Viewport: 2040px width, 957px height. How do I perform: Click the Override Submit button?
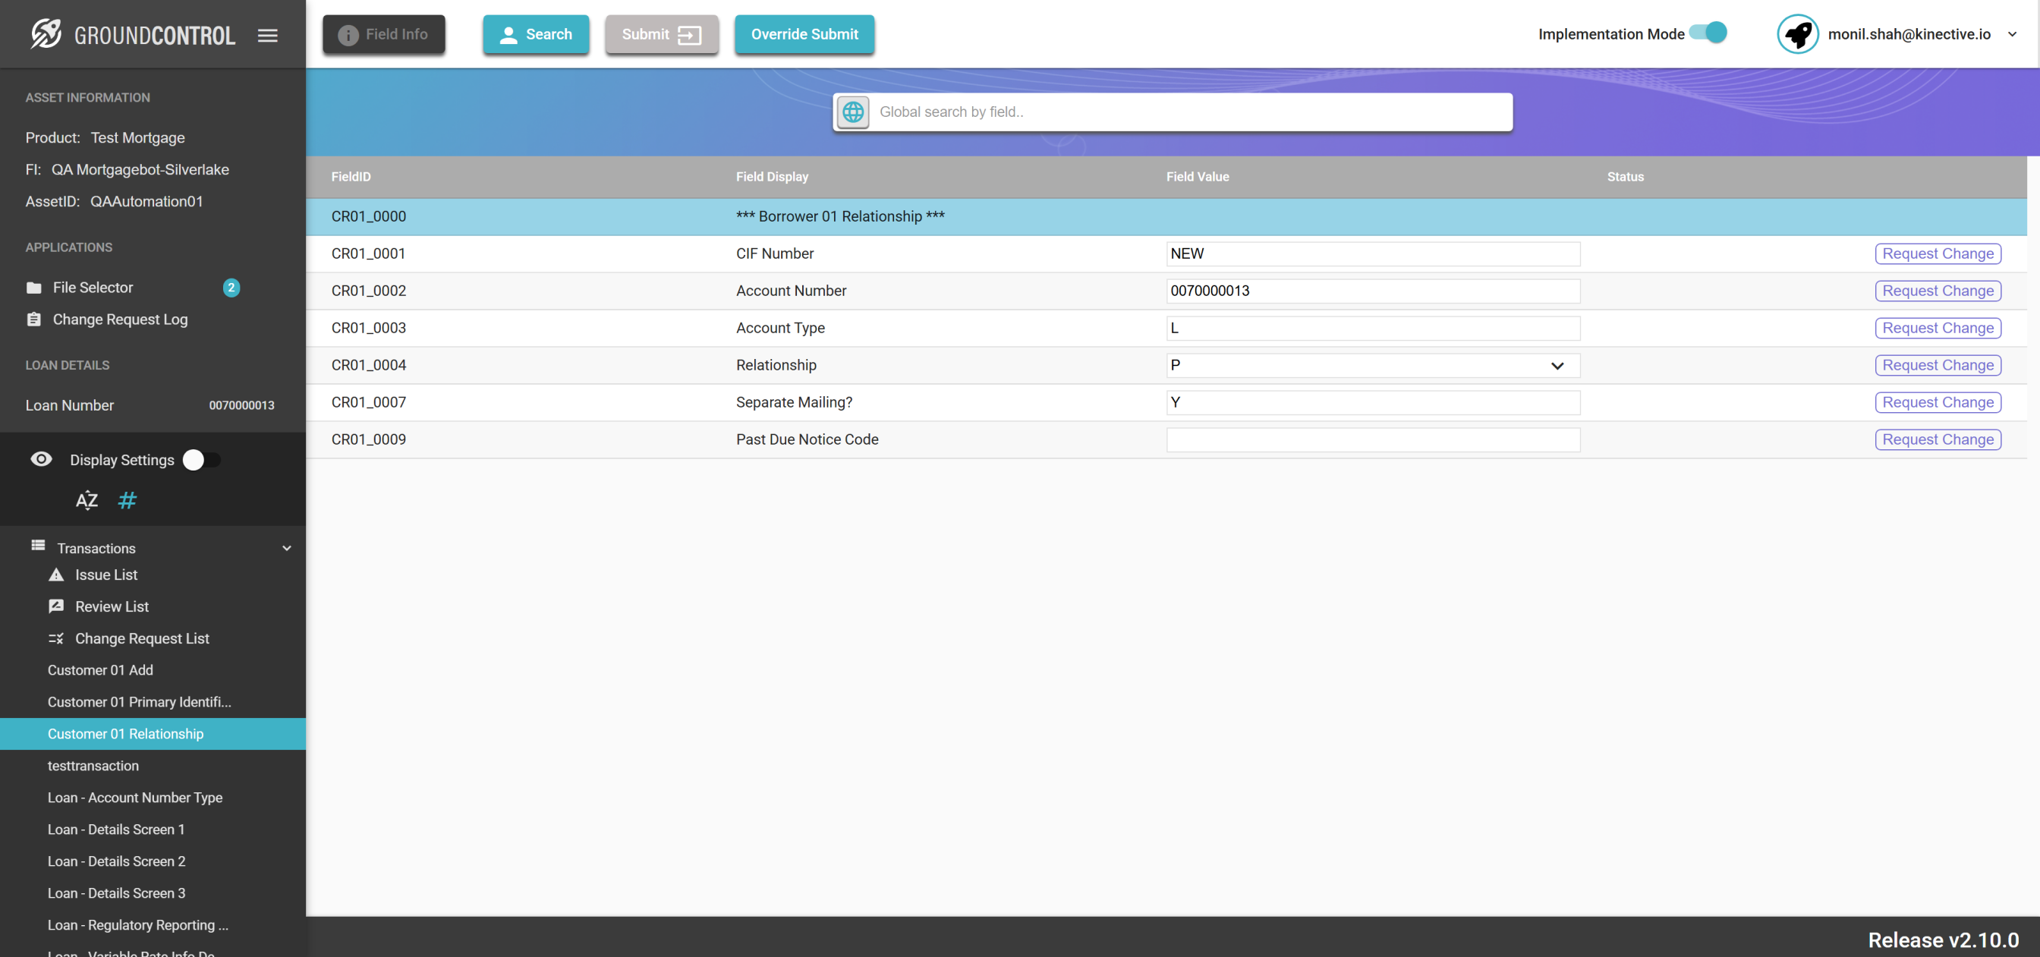[x=804, y=34]
